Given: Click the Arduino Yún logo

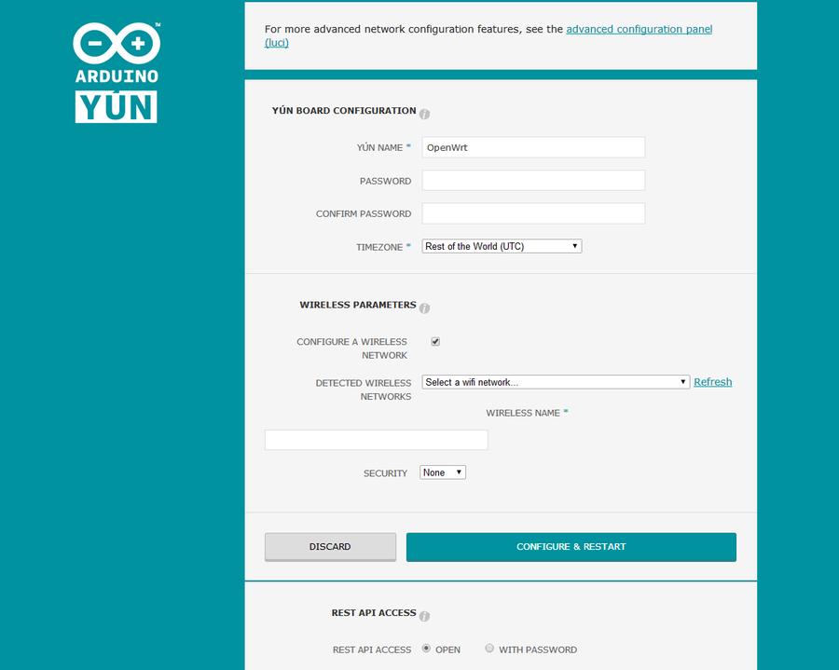Looking at the screenshot, I should click(x=117, y=73).
